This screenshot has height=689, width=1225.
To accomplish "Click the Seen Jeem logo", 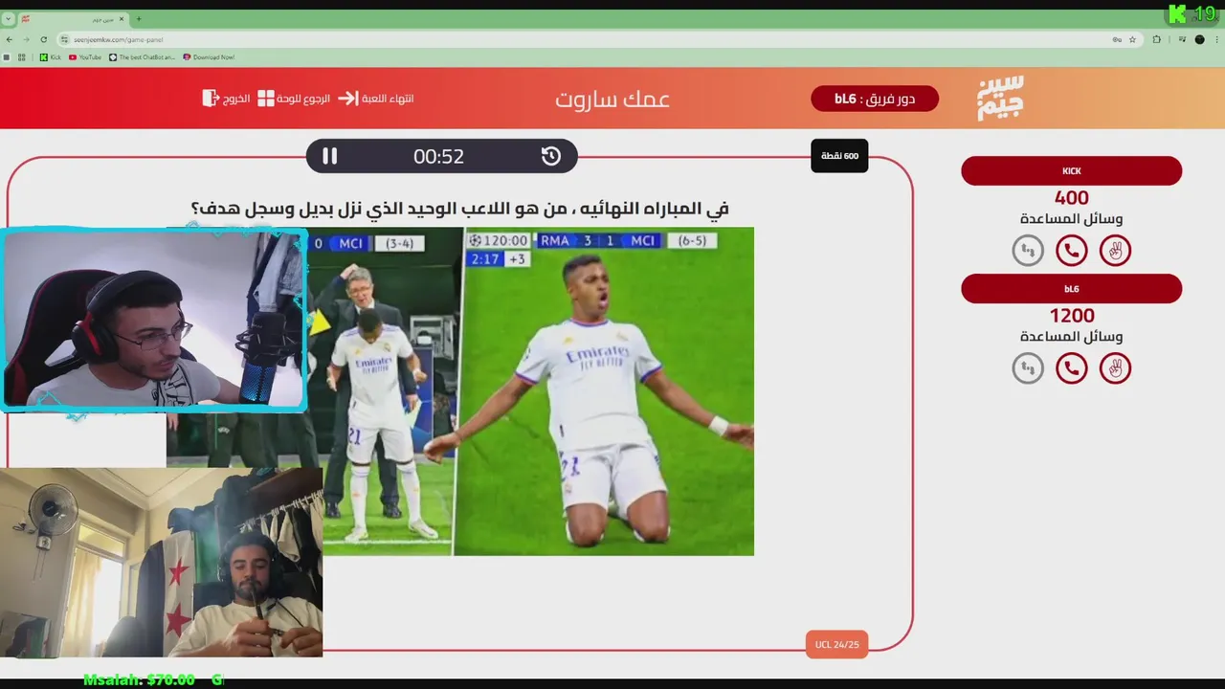I will (1000, 98).
